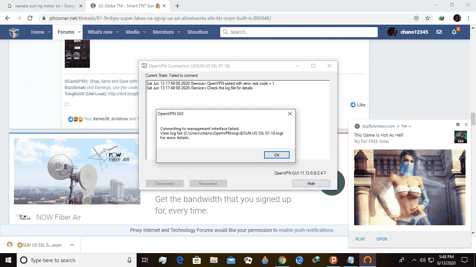Open the chano12345 account menu
This screenshot has width=476, height=267.
[408, 32]
